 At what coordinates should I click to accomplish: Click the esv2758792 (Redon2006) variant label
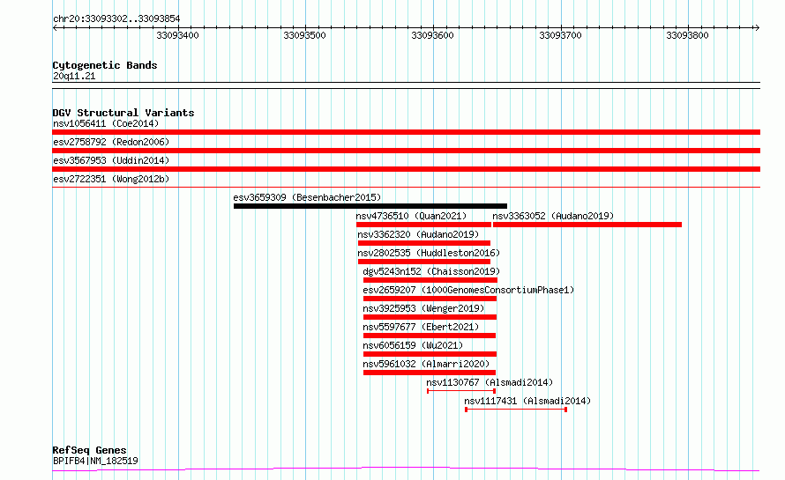(x=111, y=142)
